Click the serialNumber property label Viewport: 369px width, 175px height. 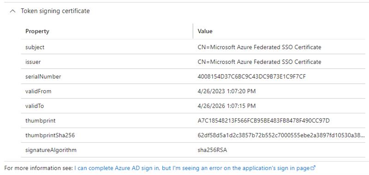[43, 76]
